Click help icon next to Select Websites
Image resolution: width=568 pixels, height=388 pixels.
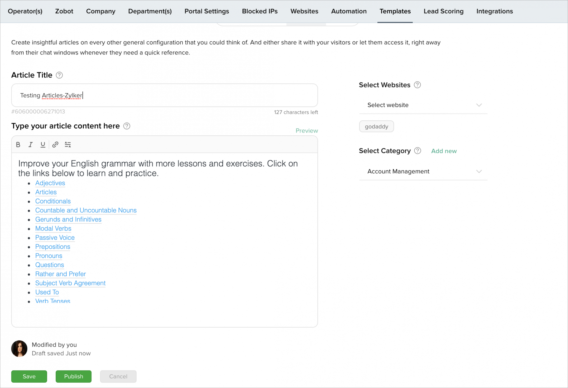[417, 85]
